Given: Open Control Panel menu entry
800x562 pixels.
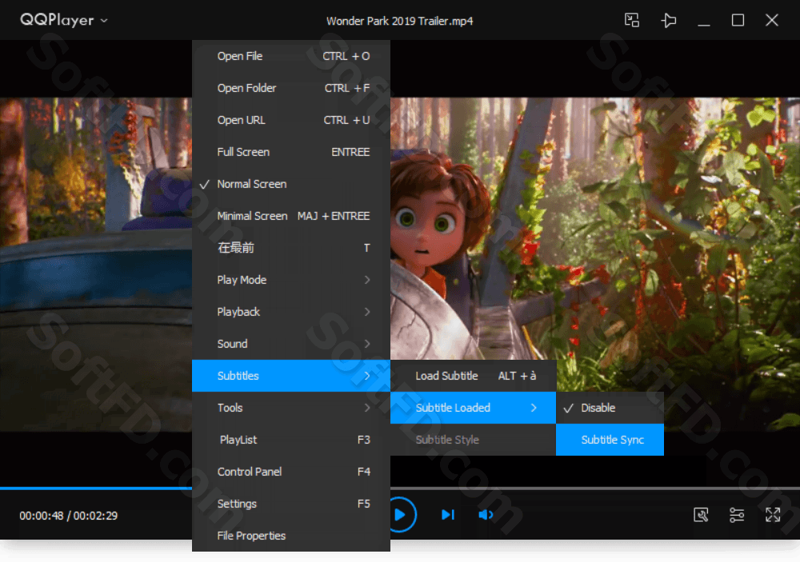Looking at the screenshot, I should tap(291, 472).
